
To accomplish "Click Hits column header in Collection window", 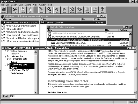I will [x=86, y=19].
